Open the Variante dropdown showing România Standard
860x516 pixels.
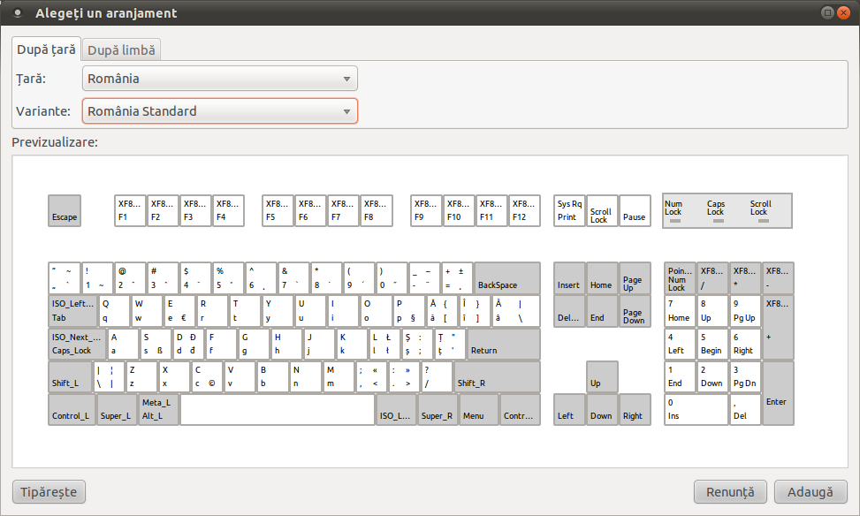pos(220,110)
